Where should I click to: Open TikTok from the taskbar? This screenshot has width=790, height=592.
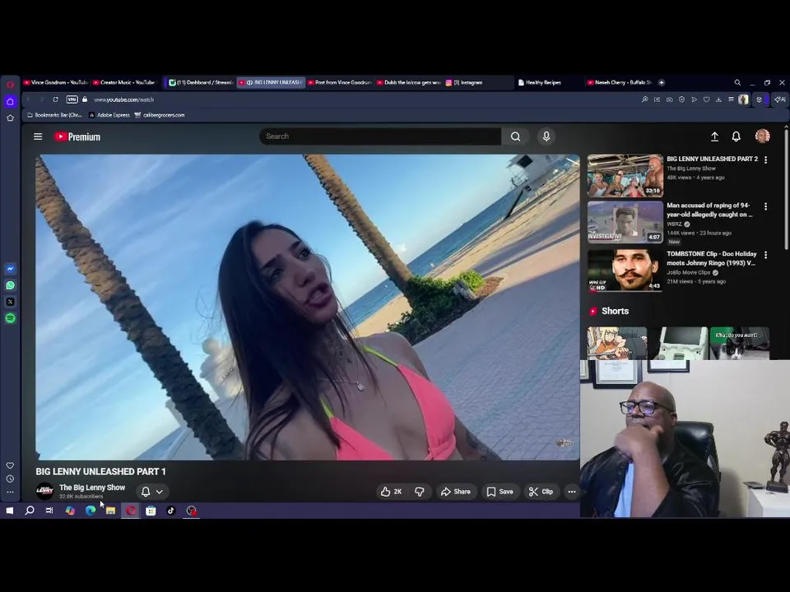tap(171, 511)
